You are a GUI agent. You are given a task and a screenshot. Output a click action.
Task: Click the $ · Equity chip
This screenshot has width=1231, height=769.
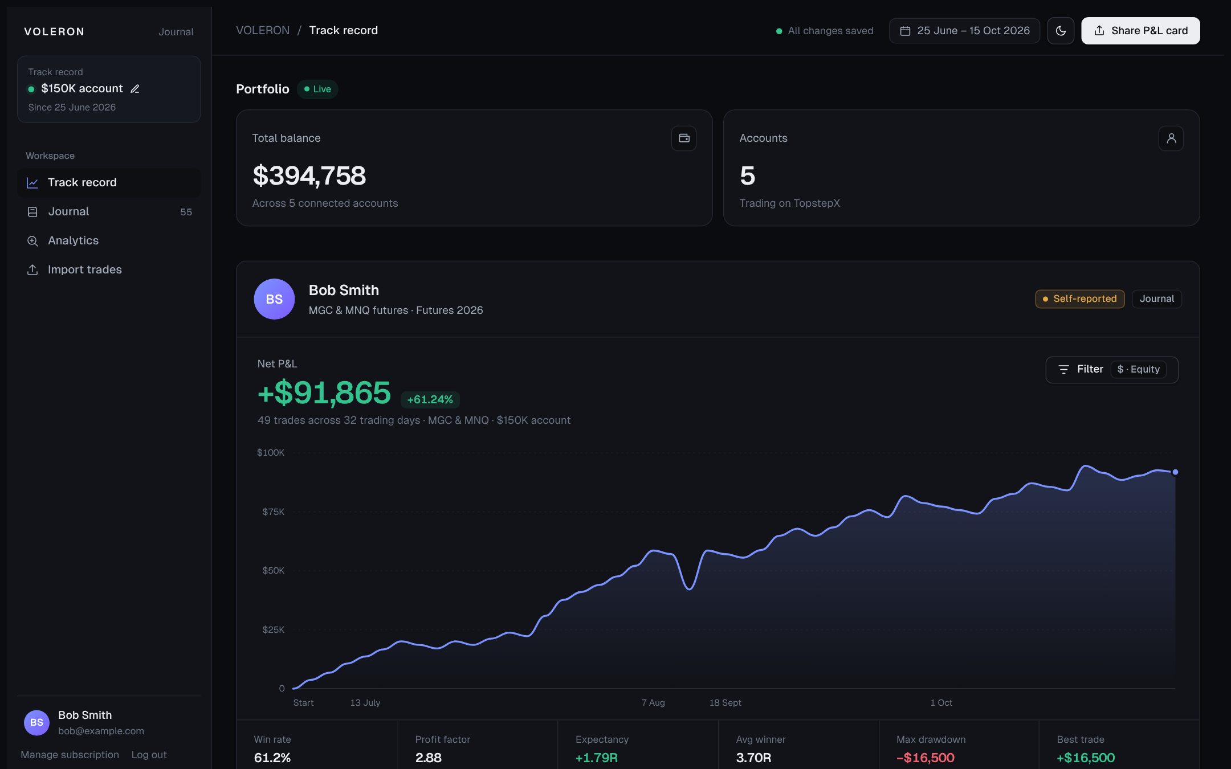click(1138, 370)
